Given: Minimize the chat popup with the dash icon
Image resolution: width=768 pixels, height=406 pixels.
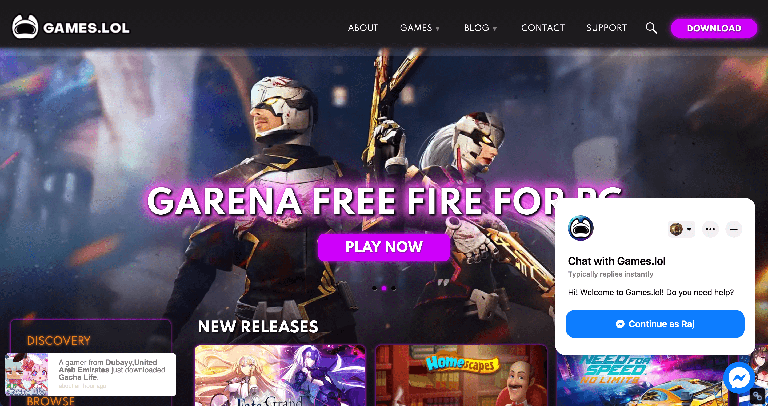Looking at the screenshot, I should click(734, 229).
